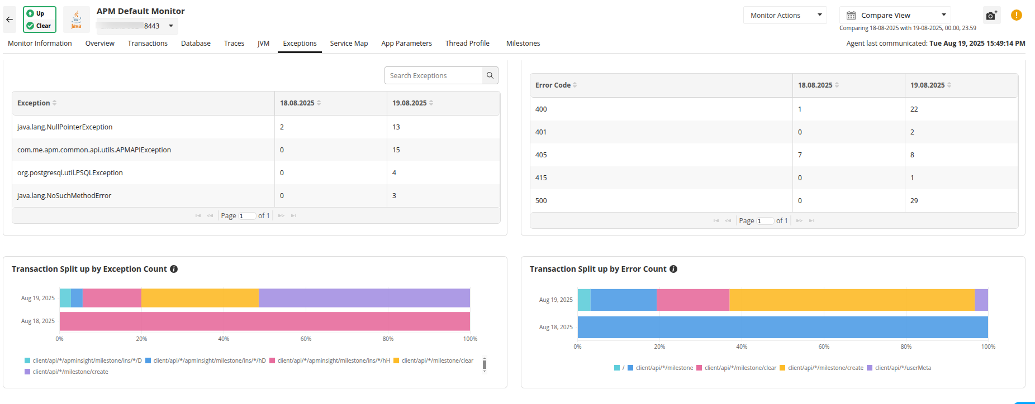Switch to the Transactions tab
The height and width of the screenshot is (404, 1035).
[x=148, y=44]
